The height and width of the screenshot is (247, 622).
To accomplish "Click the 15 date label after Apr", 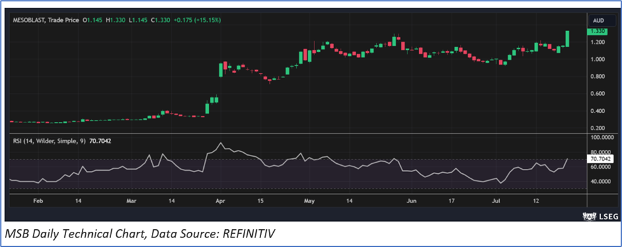I will (x=260, y=201).
